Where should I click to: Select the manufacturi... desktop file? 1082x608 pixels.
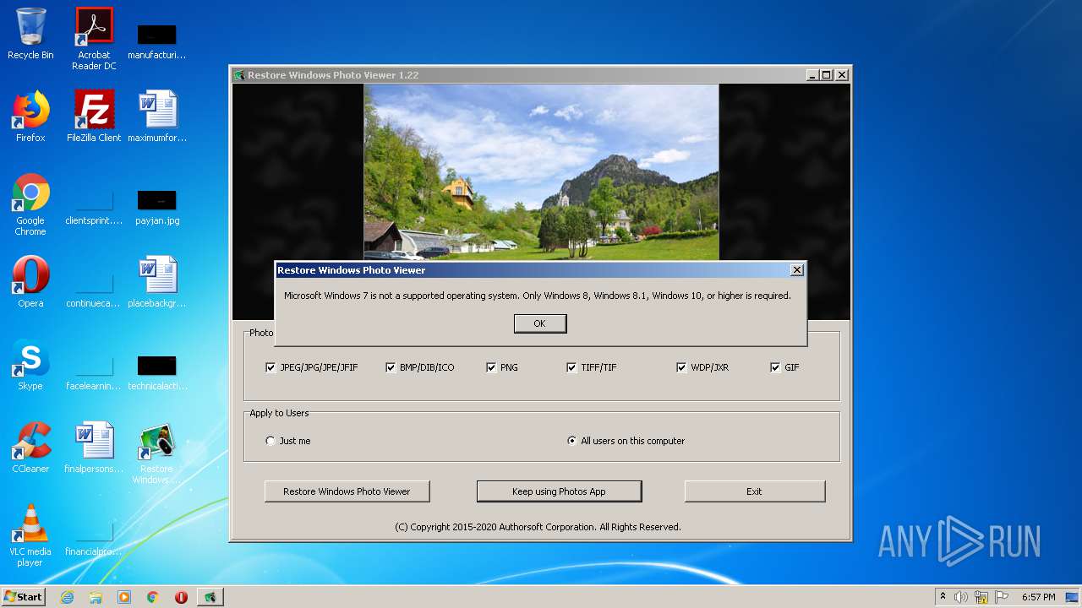pyautogui.click(x=156, y=41)
